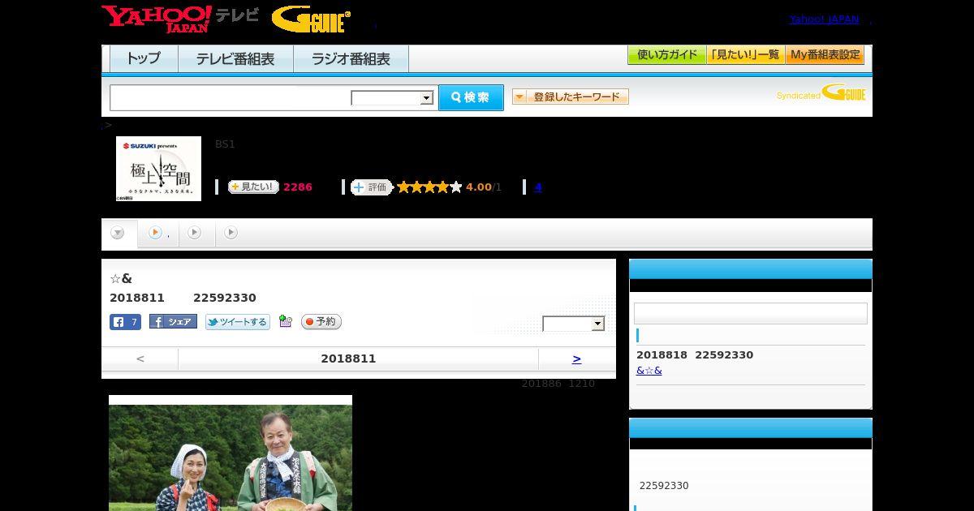Switch to the テレビ番組表 tab

[x=235, y=58]
